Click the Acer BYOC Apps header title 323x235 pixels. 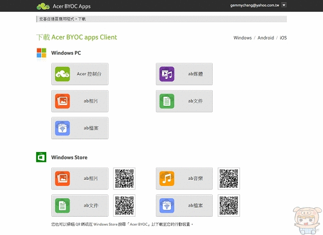(x=71, y=6)
